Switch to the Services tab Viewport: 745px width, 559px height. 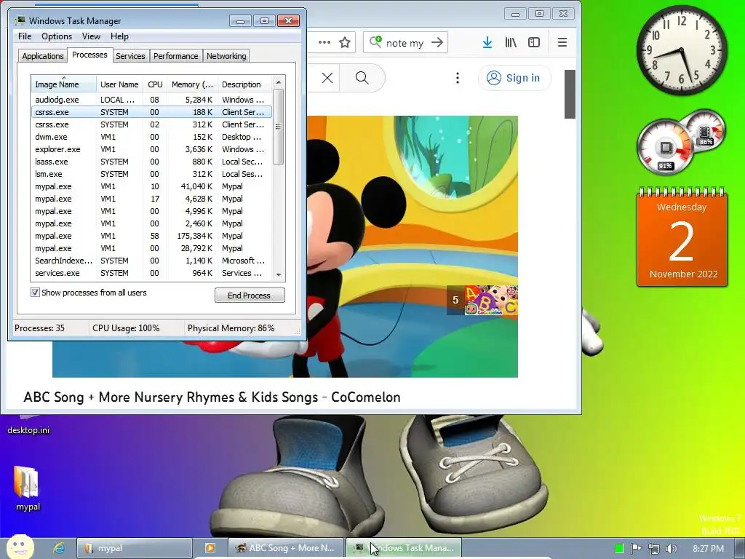[x=130, y=56]
